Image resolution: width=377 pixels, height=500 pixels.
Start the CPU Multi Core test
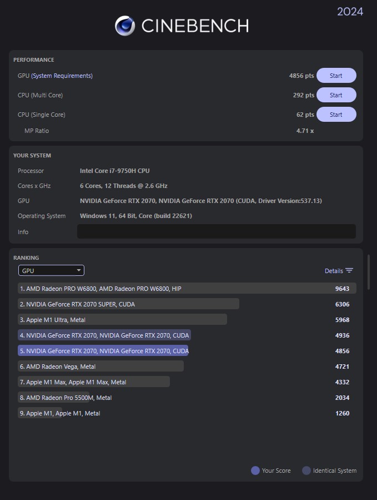[336, 95]
